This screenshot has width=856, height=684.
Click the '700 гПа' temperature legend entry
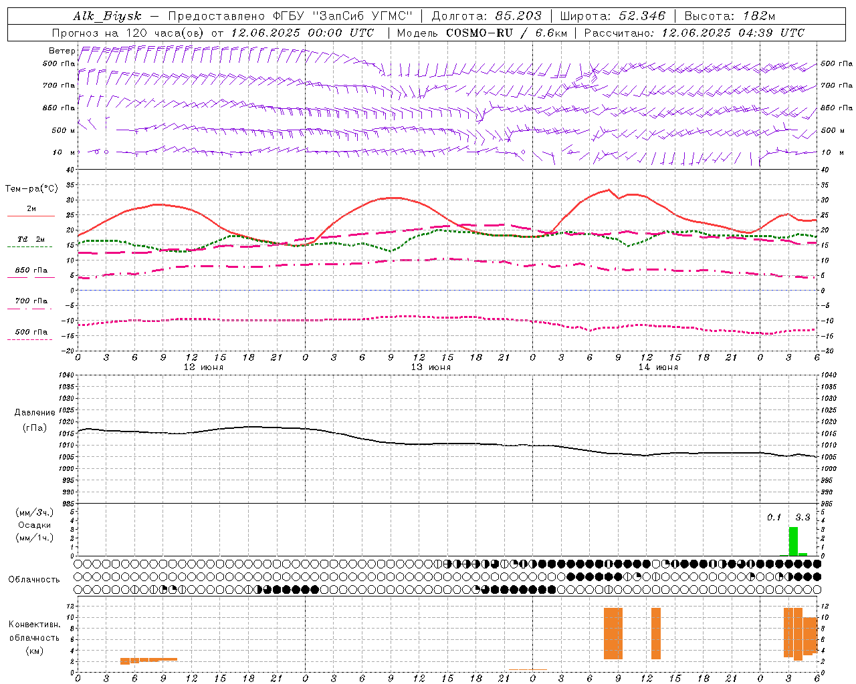31,301
